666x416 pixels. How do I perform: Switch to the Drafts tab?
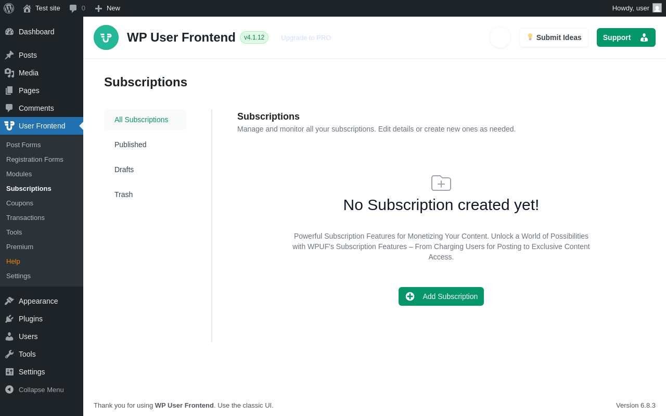[x=124, y=170]
